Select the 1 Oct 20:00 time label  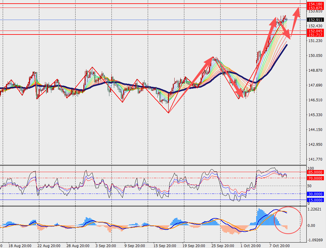[250, 245]
